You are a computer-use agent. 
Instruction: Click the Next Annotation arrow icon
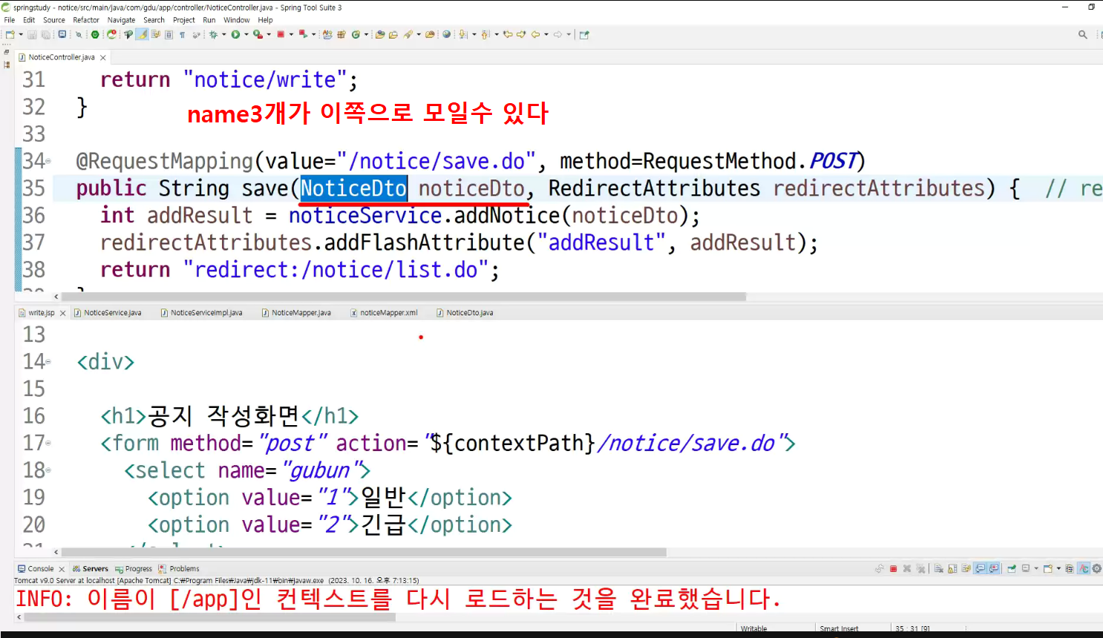click(462, 34)
